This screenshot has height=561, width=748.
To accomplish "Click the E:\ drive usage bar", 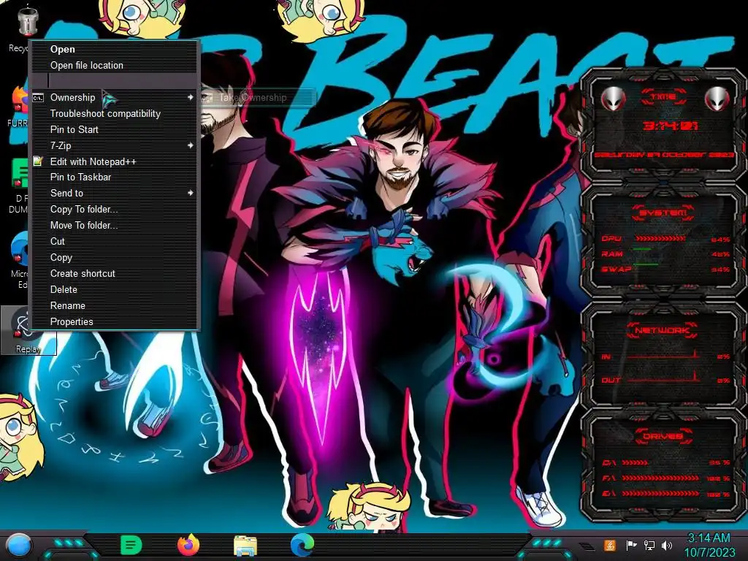I will (x=660, y=494).
